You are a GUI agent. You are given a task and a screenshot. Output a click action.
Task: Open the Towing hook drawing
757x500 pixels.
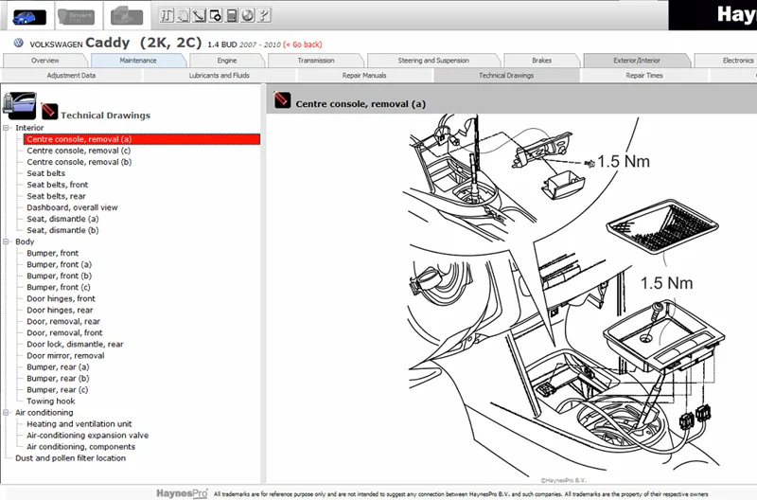click(x=51, y=401)
